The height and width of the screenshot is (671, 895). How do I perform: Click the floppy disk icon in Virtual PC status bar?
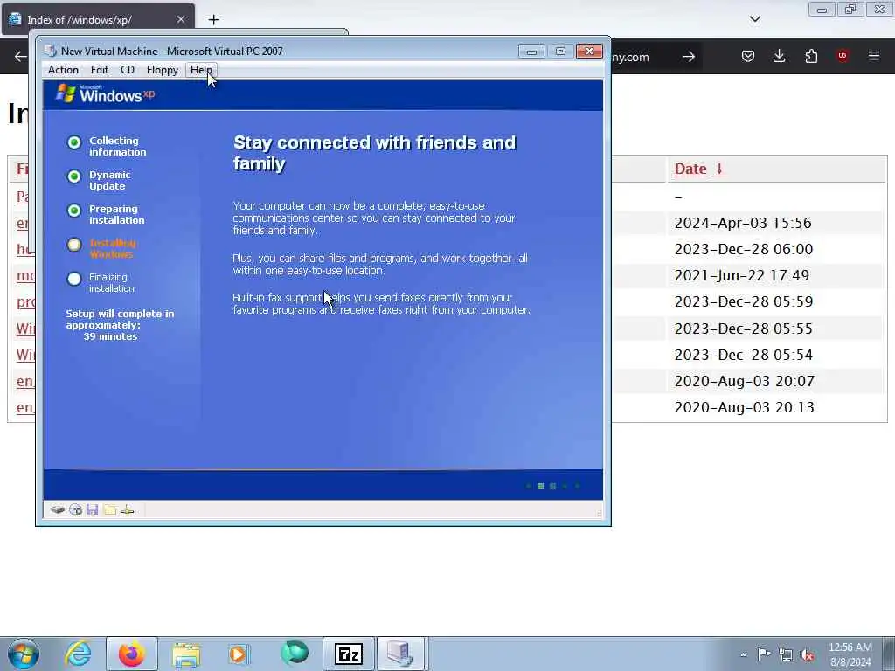click(x=93, y=509)
